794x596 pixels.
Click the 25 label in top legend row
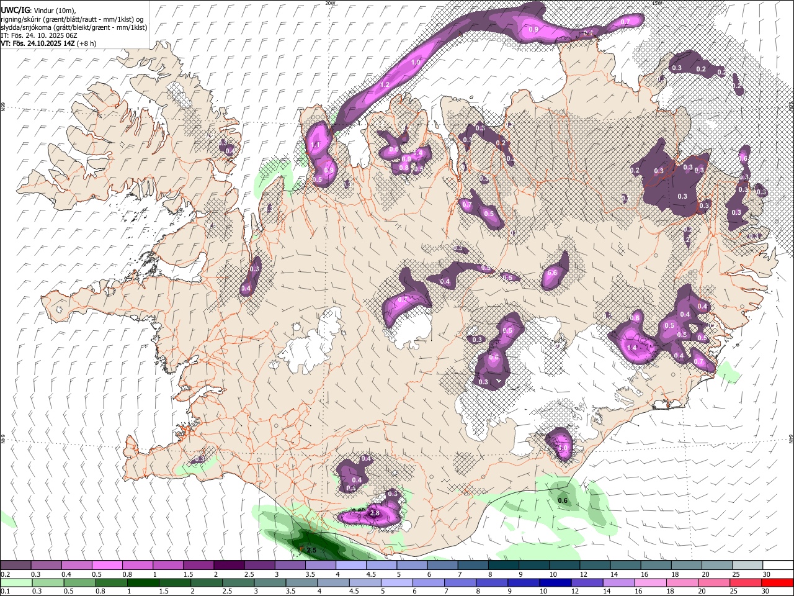pyautogui.click(x=736, y=574)
